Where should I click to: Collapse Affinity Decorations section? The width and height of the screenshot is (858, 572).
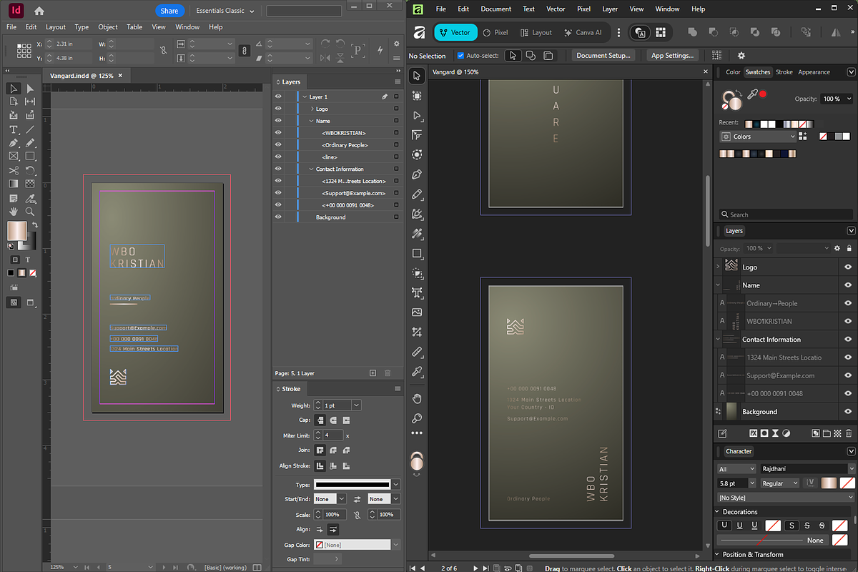[718, 512]
